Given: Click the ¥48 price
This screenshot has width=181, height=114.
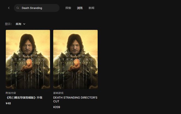Looking at the screenshot, I should 8,103.
